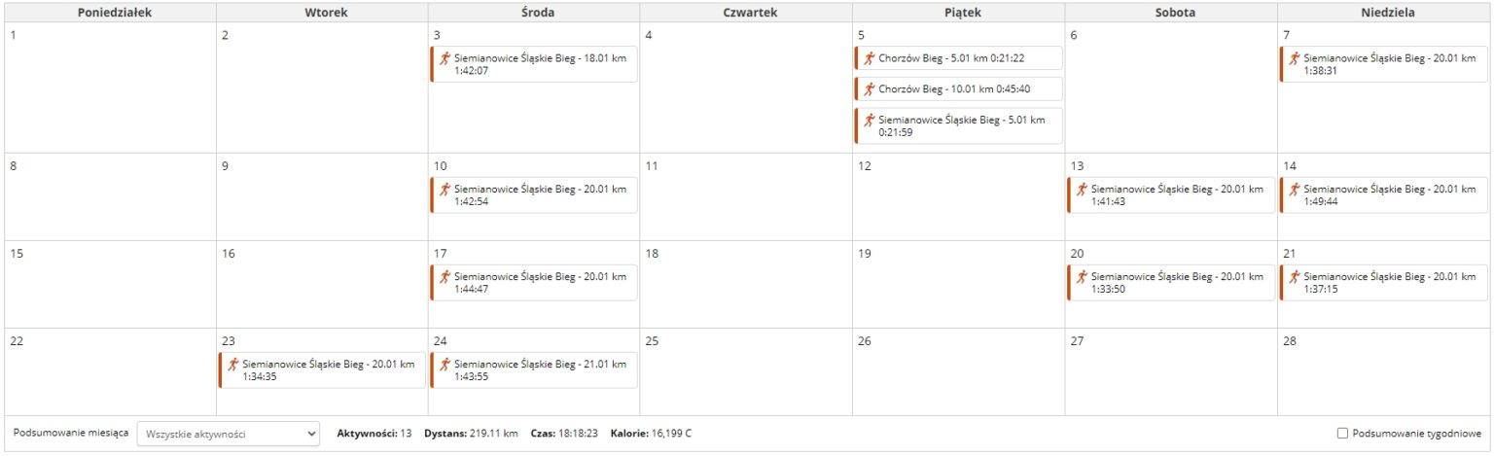
Task: Click the Niedziela column header
Action: pyautogui.click(x=1383, y=14)
